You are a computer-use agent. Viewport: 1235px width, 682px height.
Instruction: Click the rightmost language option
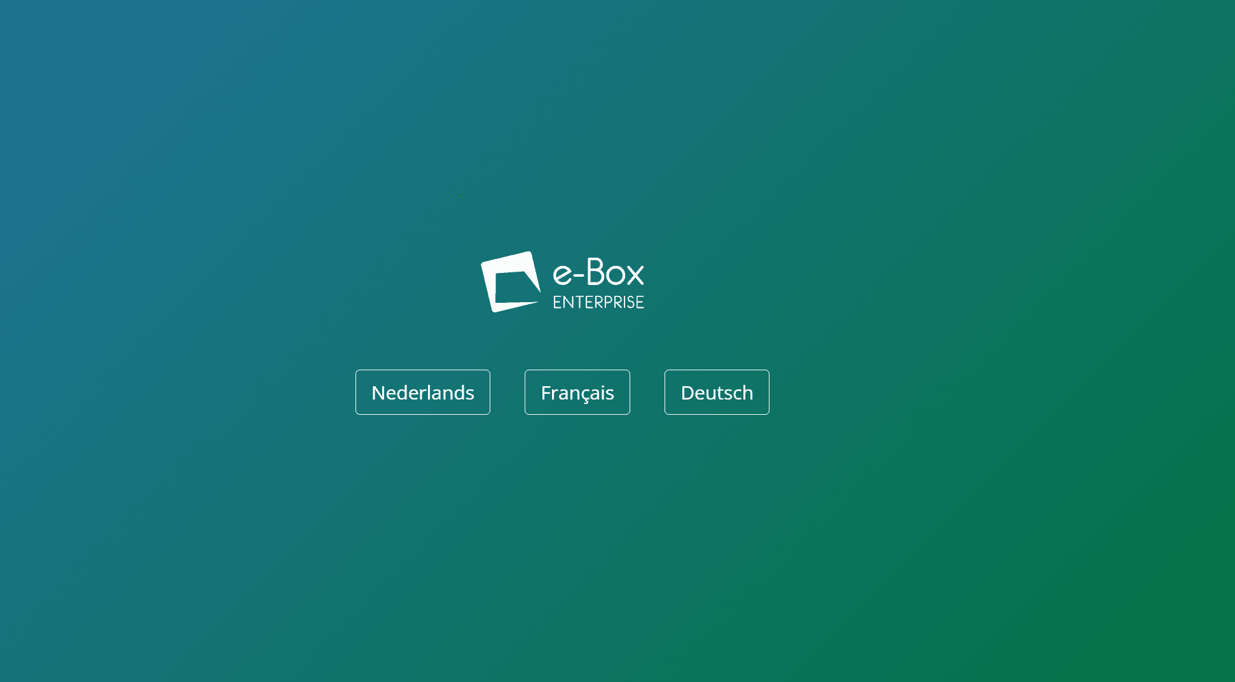tap(717, 392)
